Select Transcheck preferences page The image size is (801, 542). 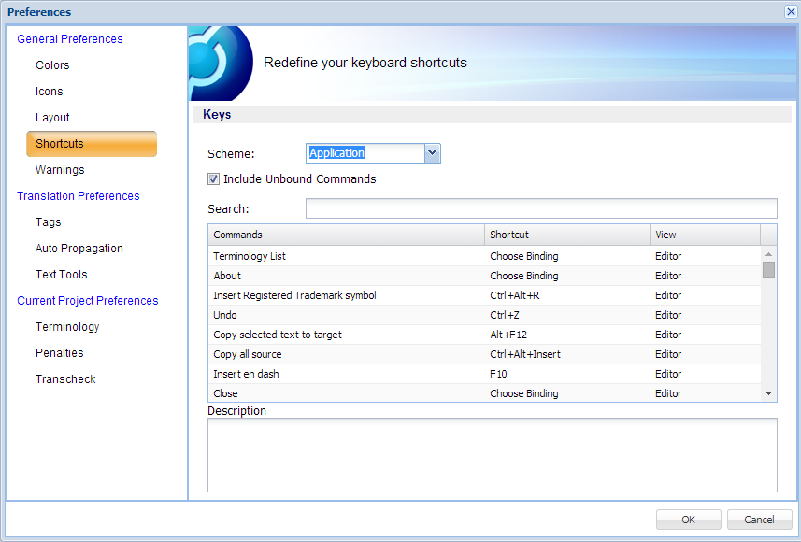[65, 379]
